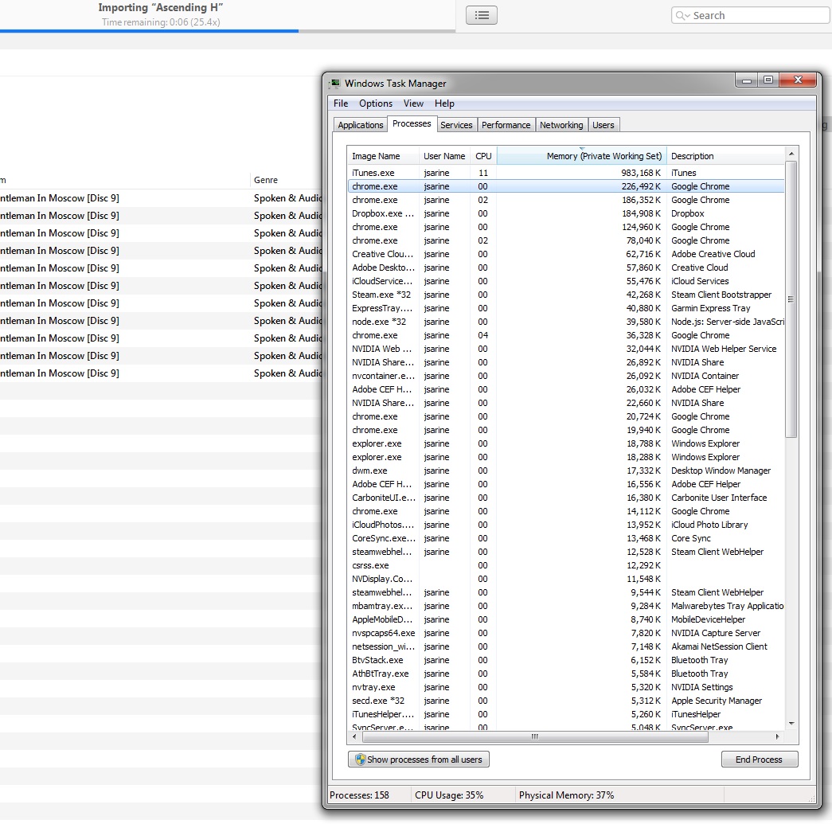Click the Processes: 158 status entry
This screenshot has height=824, width=832.
tap(359, 795)
